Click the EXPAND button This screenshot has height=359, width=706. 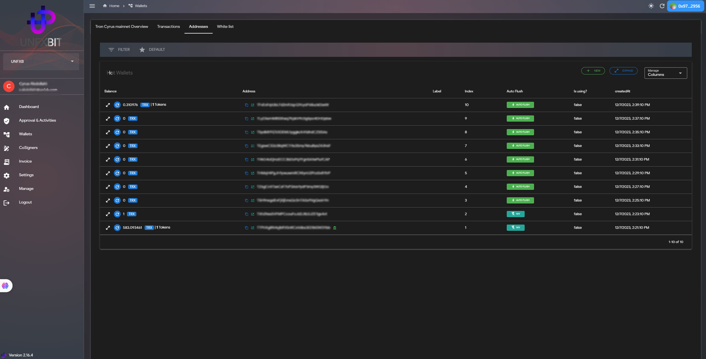click(x=623, y=71)
